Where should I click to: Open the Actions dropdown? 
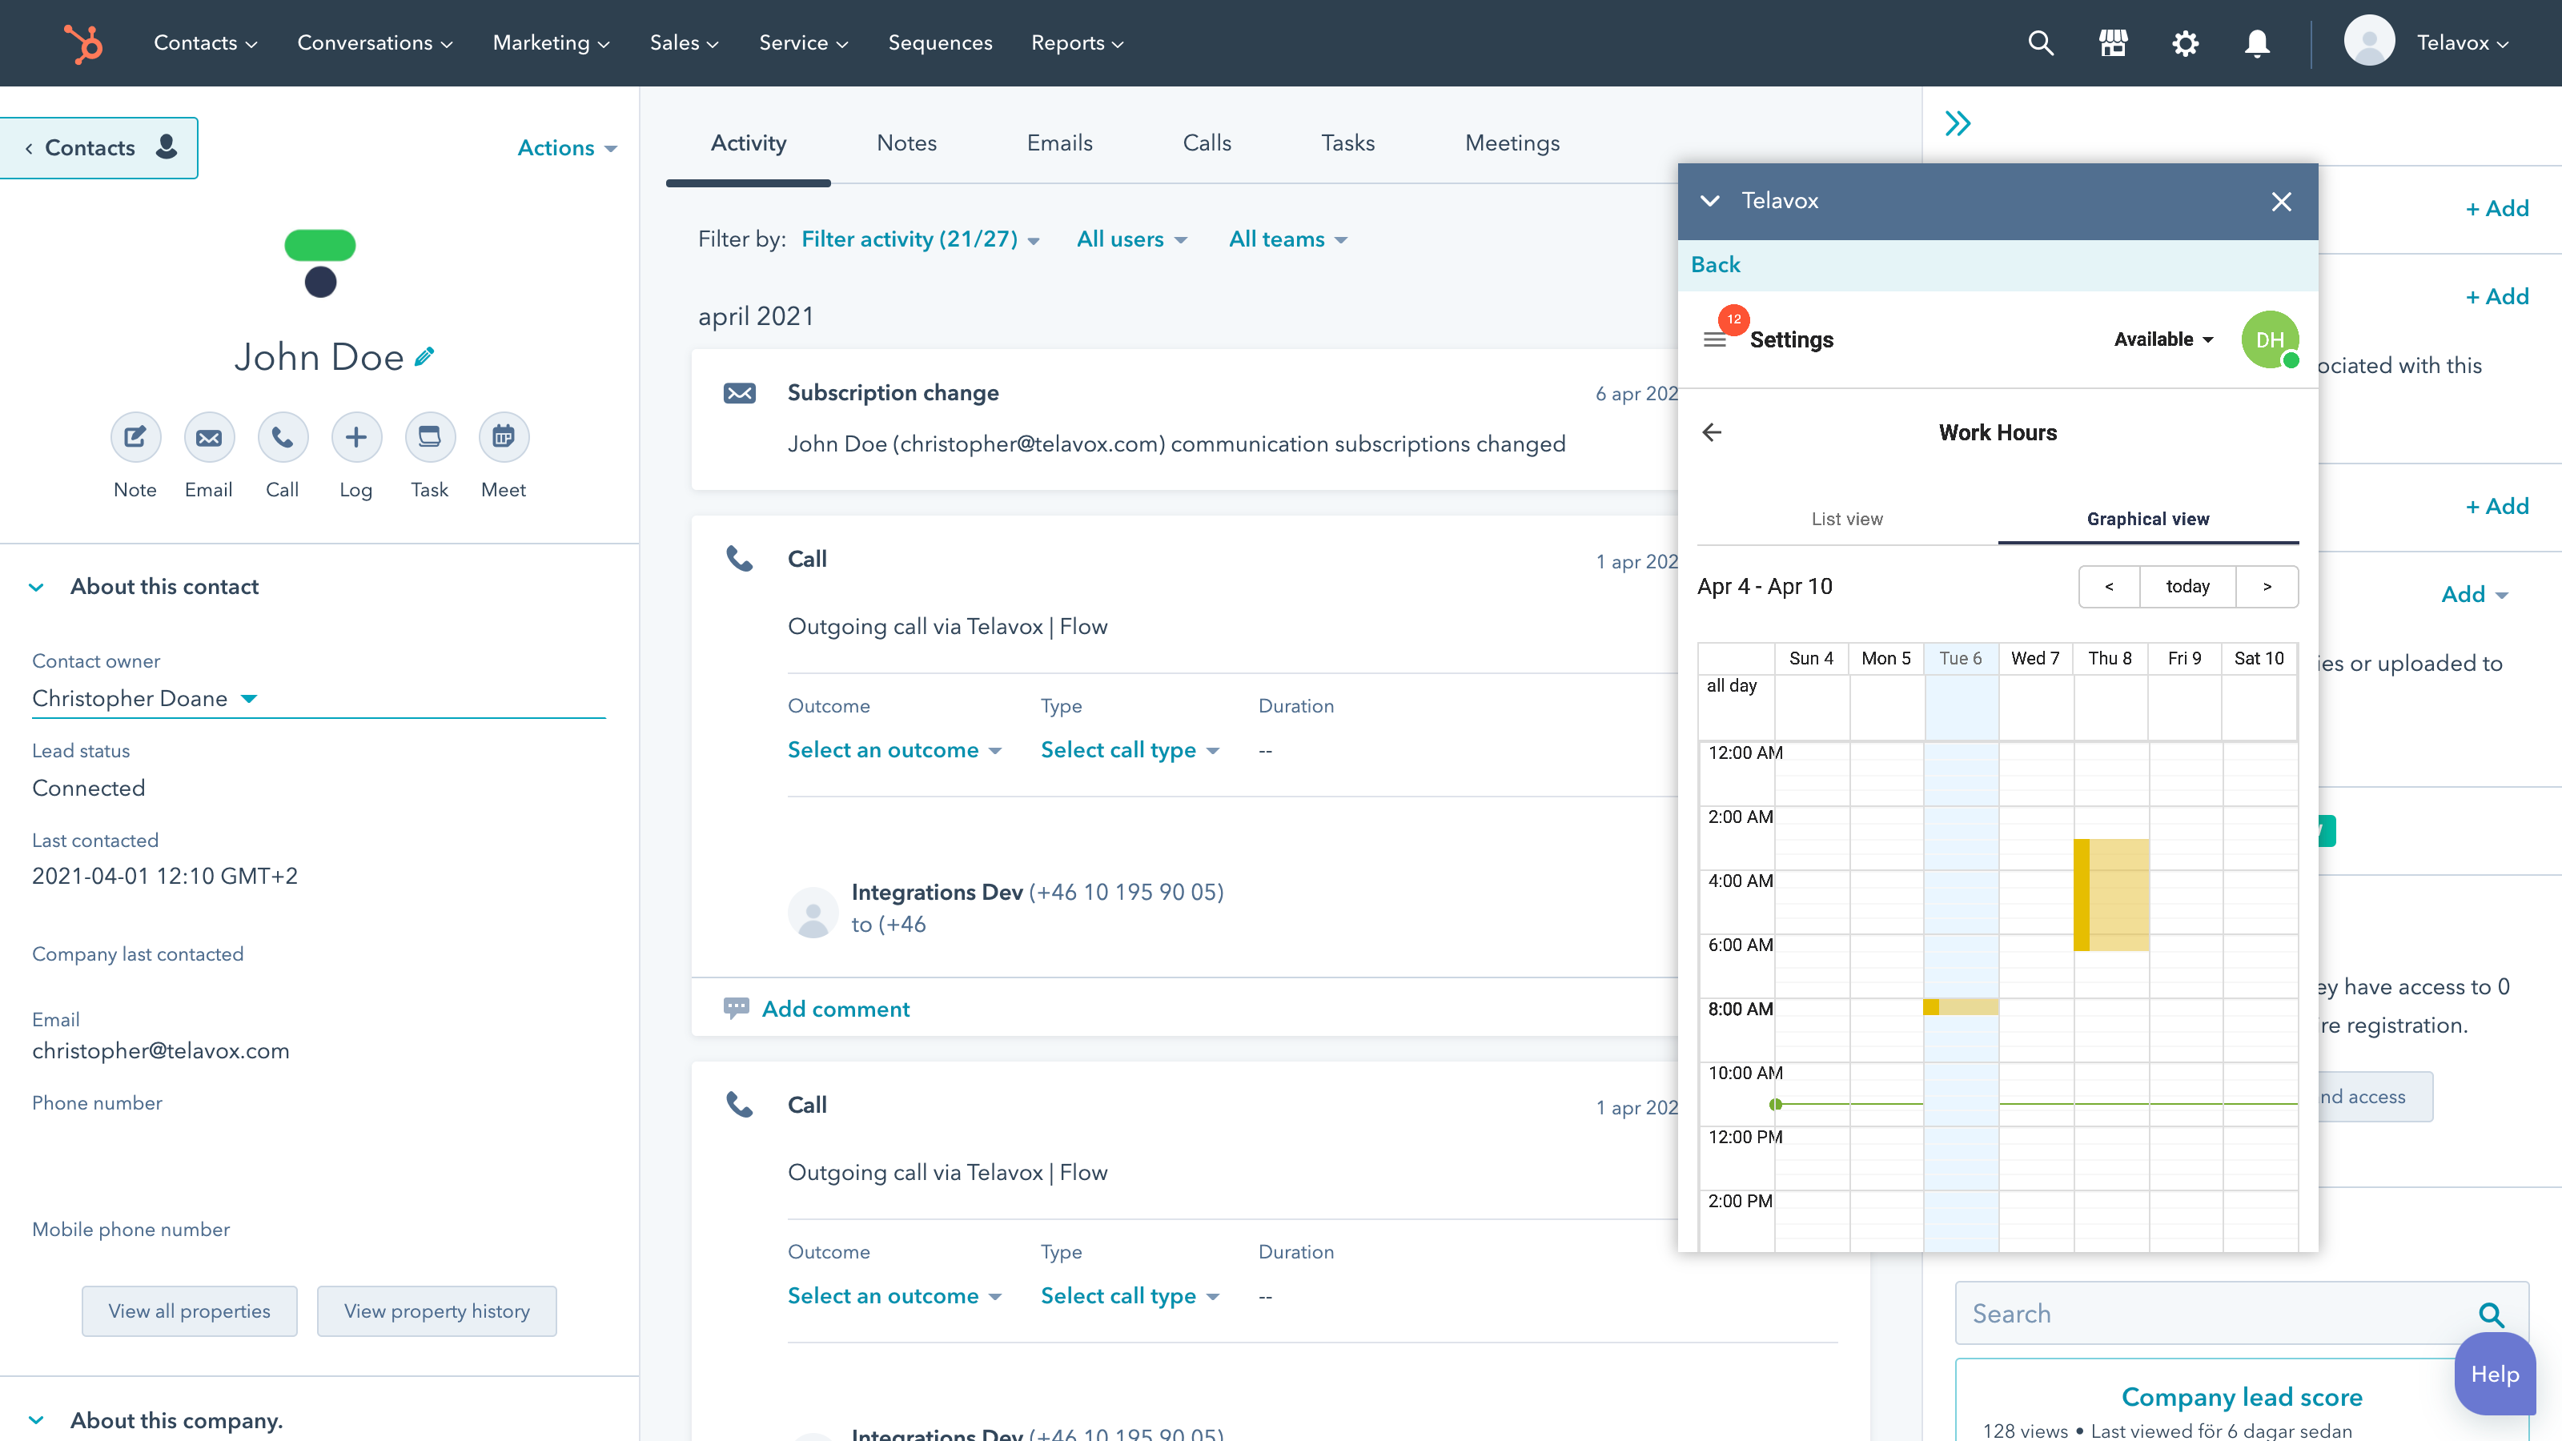click(x=567, y=148)
